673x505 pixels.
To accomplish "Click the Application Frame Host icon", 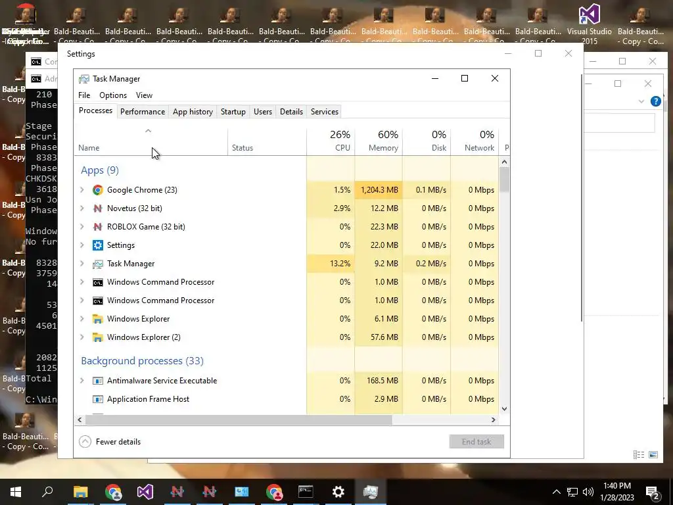I will (98, 399).
